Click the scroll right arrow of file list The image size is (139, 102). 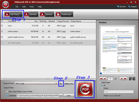(x=95, y=79)
